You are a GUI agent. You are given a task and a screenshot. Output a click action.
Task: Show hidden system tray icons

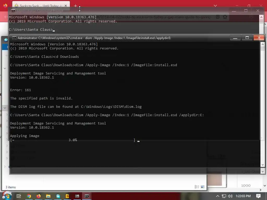coord(218,196)
